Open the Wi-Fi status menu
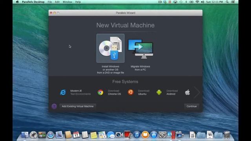 tap(197, 2)
